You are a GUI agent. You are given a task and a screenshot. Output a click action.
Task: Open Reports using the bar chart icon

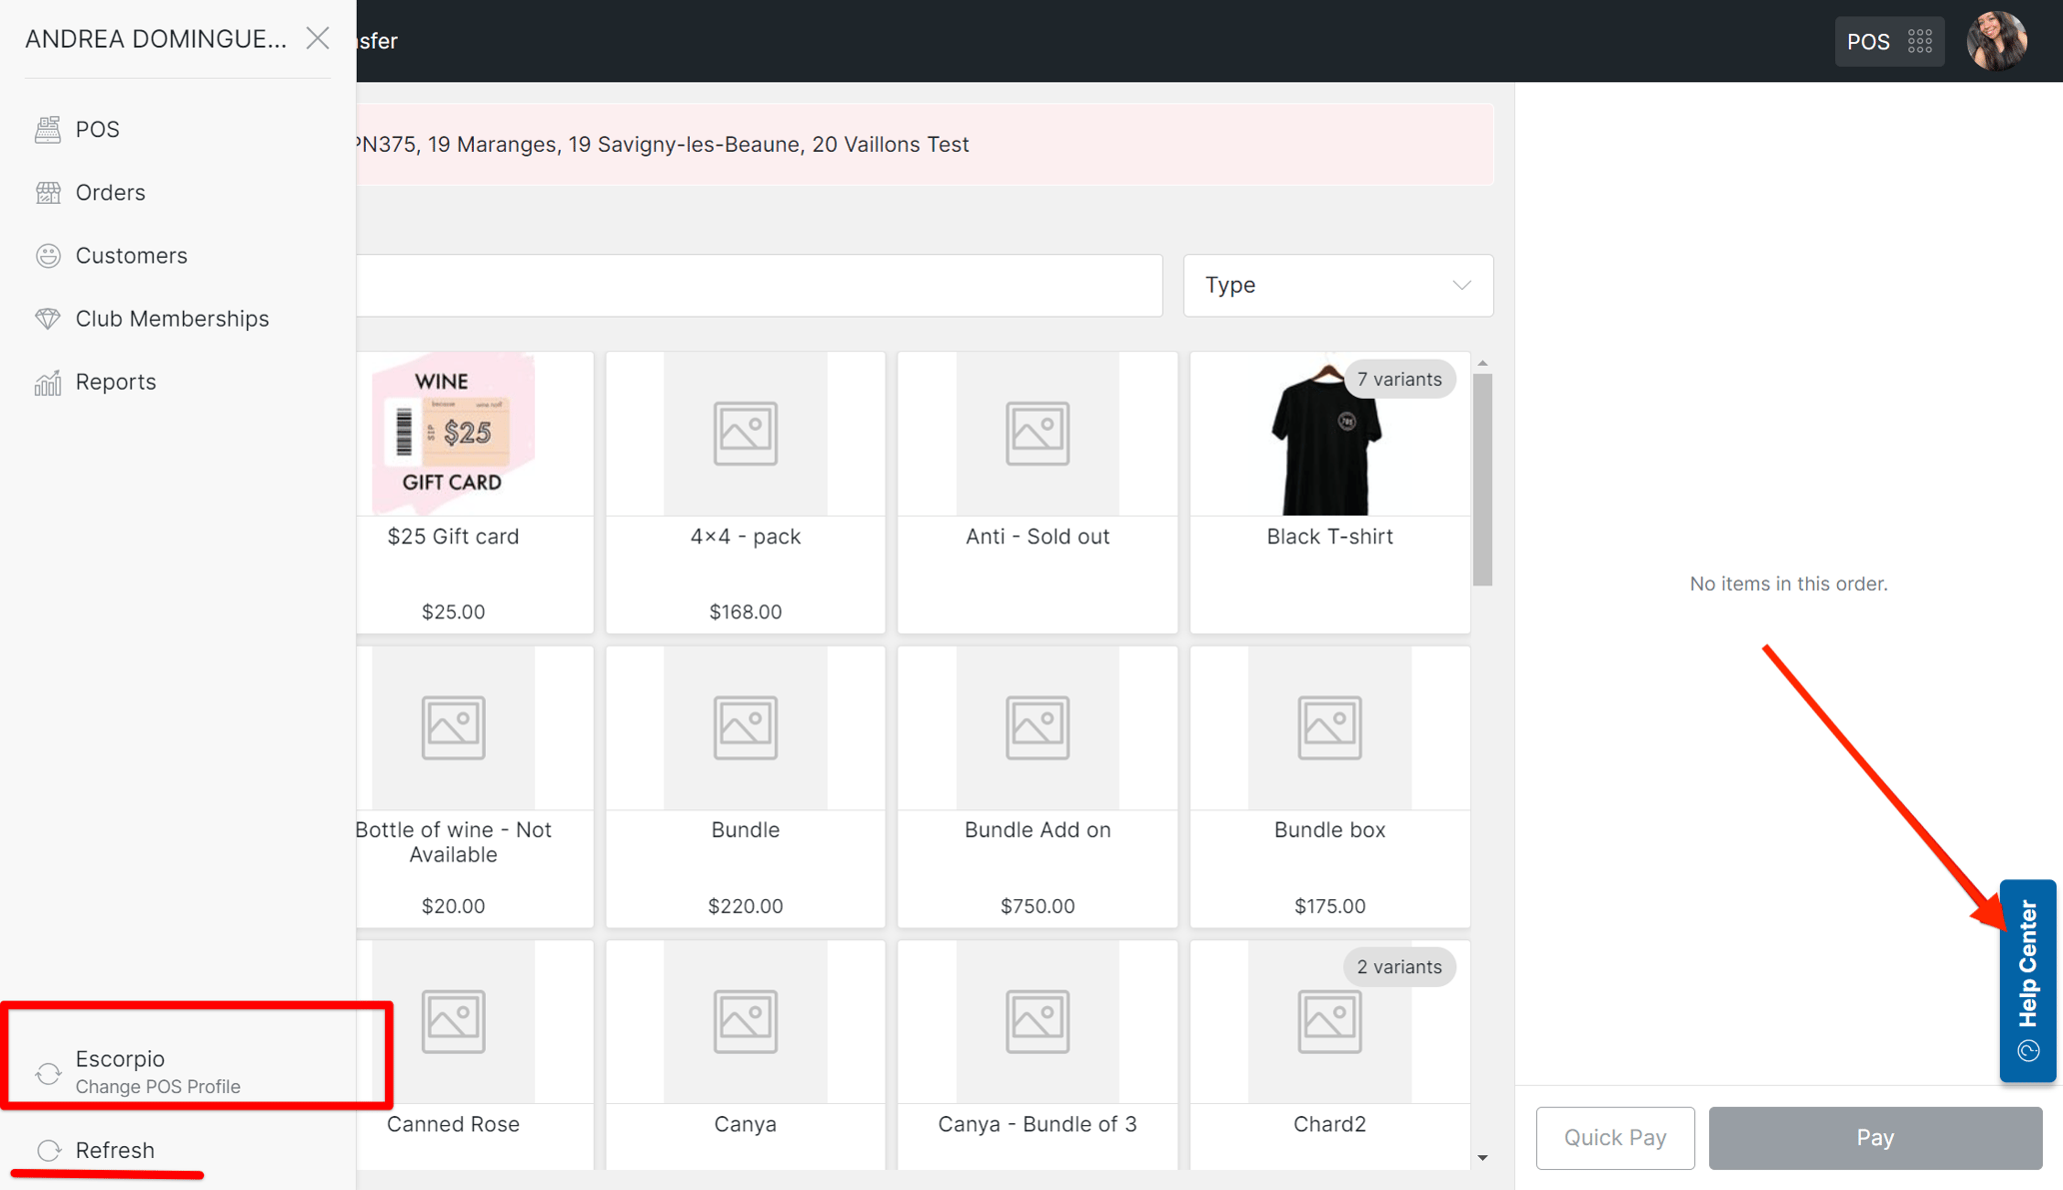tap(46, 381)
